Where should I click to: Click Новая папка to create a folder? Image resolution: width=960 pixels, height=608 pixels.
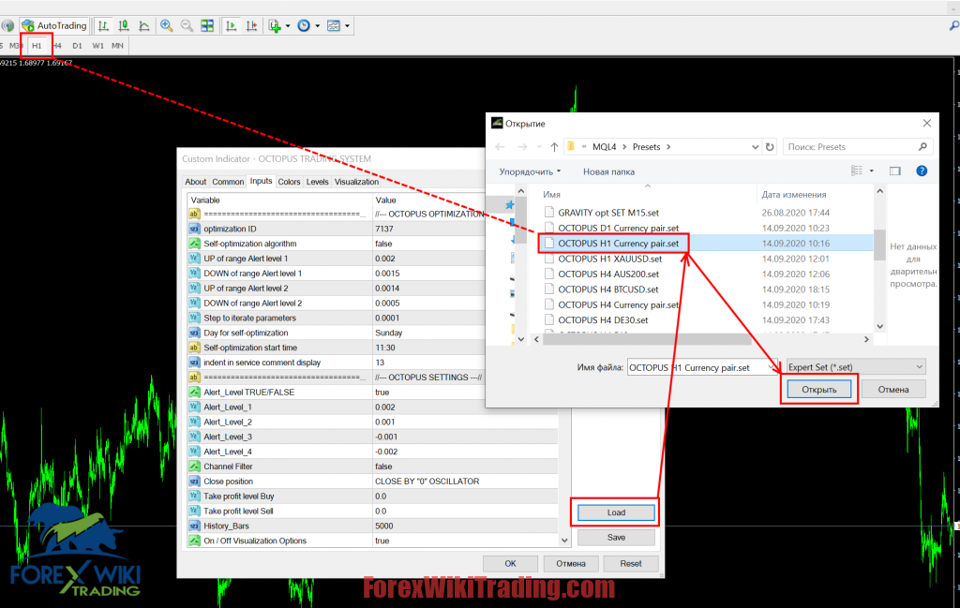(x=608, y=171)
